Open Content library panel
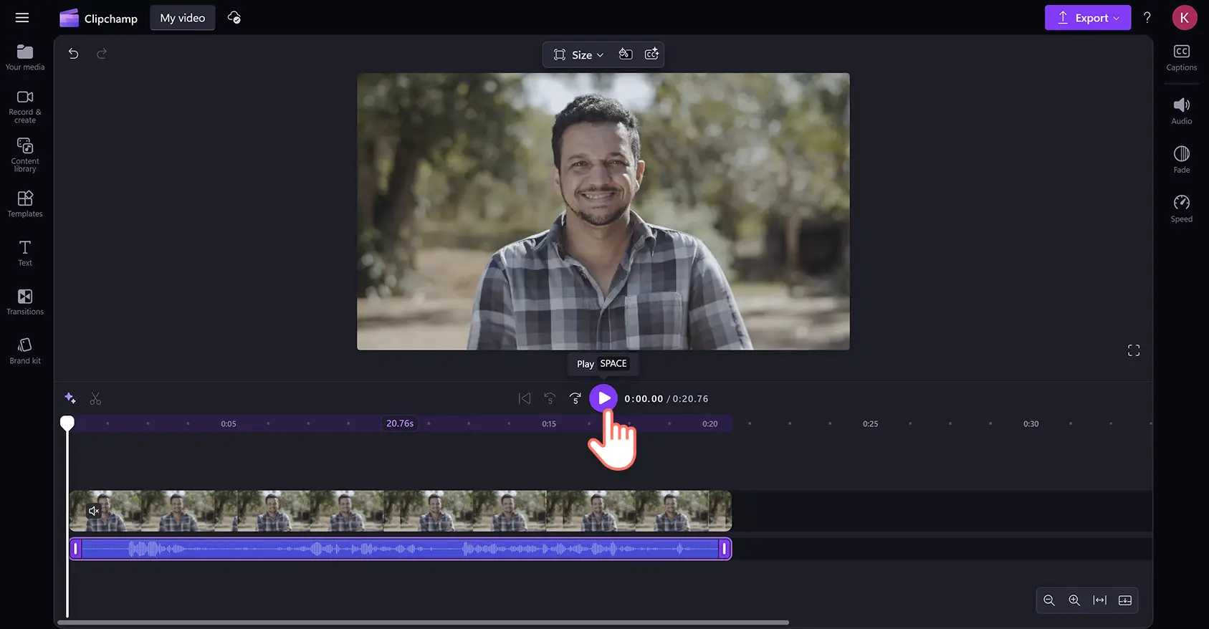Image resolution: width=1209 pixels, height=629 pixels. tap(25, 155)
